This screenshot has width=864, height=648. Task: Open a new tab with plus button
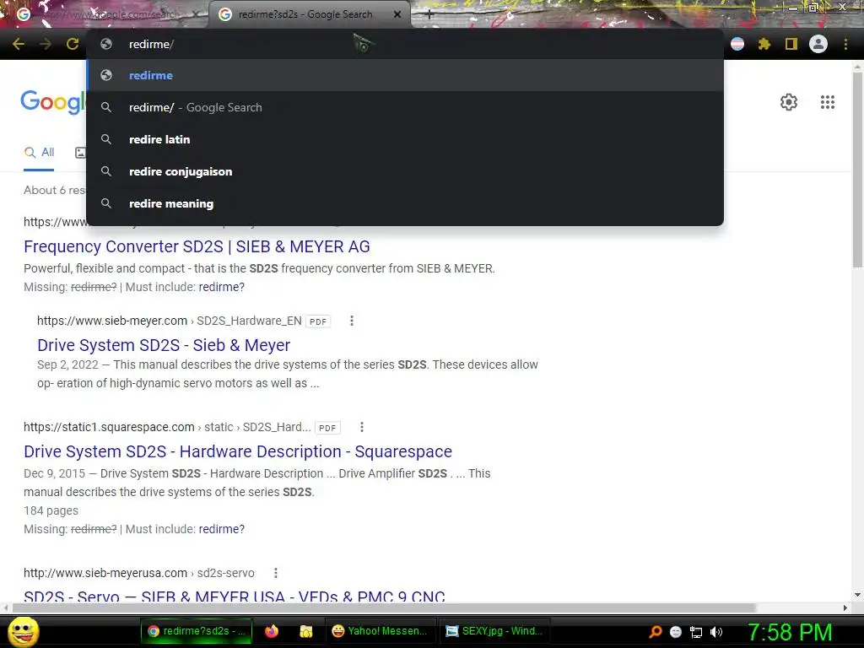(x=429, y=15)
